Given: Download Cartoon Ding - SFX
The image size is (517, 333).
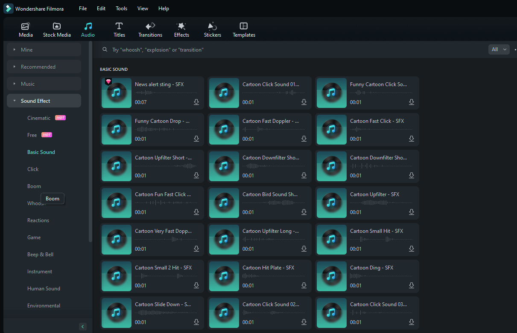Looking at the screenshot, I should tap(411, 285).
